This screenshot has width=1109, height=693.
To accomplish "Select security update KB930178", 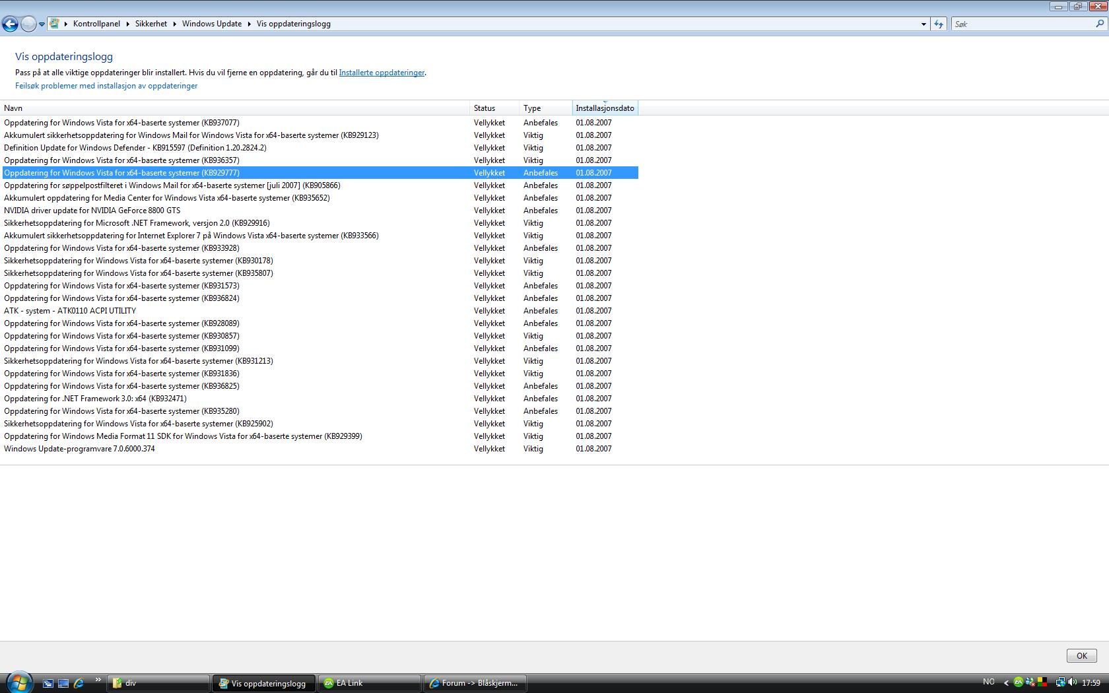I will pos(320,261).
